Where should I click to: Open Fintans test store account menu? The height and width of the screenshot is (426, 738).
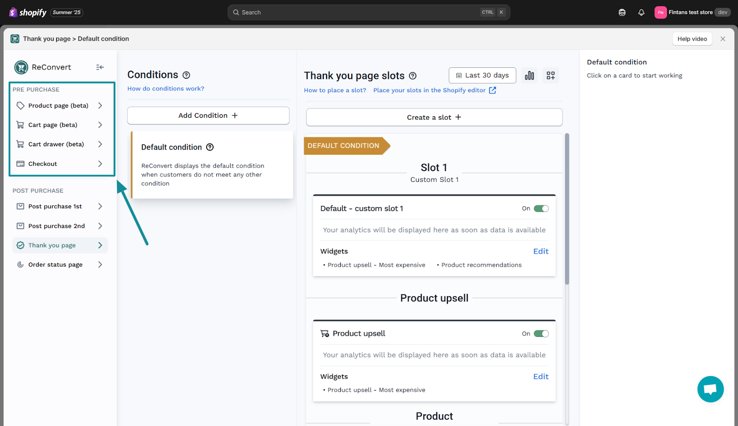(x=692, y=12)
